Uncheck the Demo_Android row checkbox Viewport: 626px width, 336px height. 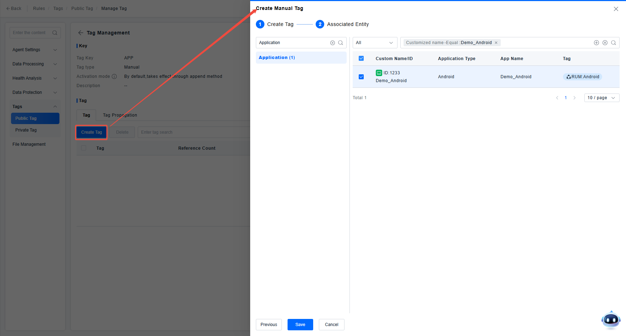click(361, 77)
